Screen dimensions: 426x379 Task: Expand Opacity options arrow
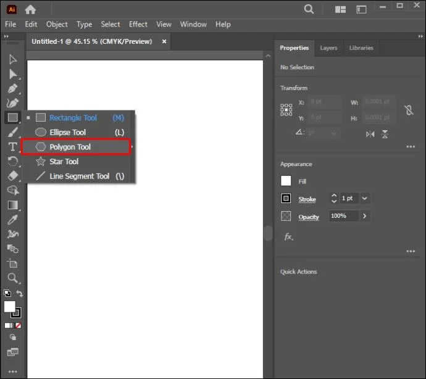click(x=365, y=216)
